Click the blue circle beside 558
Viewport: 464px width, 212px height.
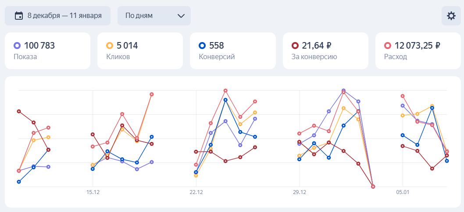click(203, 46)
